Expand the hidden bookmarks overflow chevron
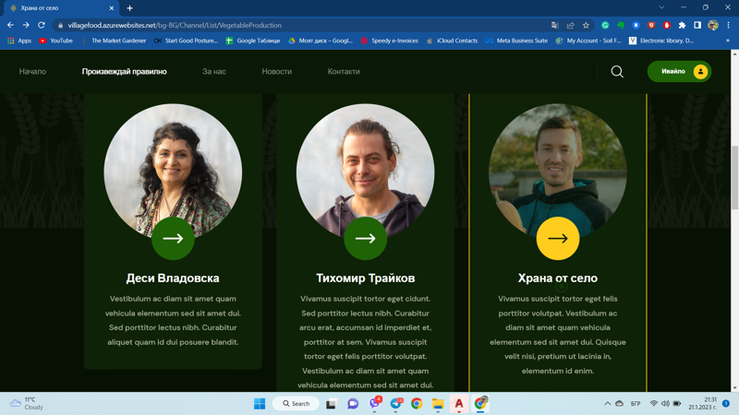 pyautogui.click(x=728, y=41)
